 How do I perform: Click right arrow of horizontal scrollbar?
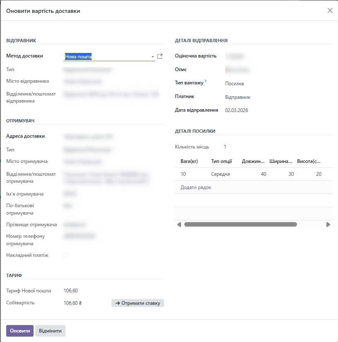click(x=328, y=225)
